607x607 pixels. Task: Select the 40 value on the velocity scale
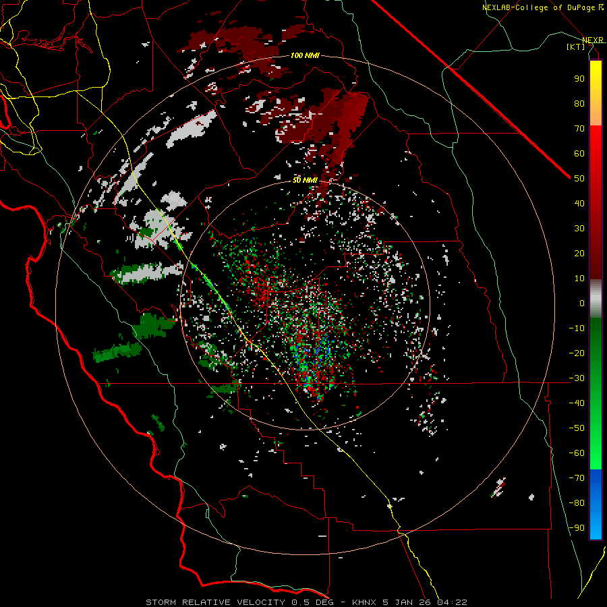pos(579,203)
